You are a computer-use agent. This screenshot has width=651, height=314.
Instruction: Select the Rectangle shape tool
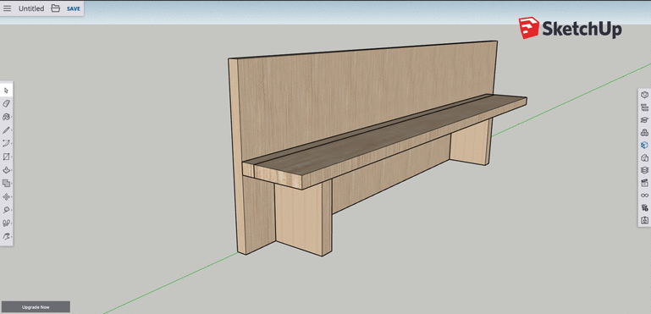6,157
